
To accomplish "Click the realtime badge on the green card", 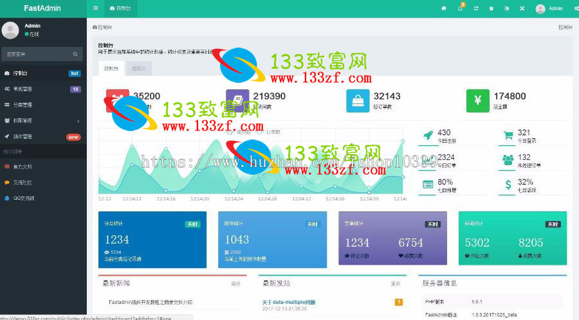I will [553, 224].
